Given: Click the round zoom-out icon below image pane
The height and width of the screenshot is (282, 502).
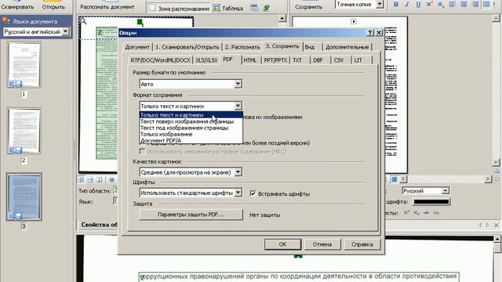Looking at the screenshot, I should click(x=111, y=179).
